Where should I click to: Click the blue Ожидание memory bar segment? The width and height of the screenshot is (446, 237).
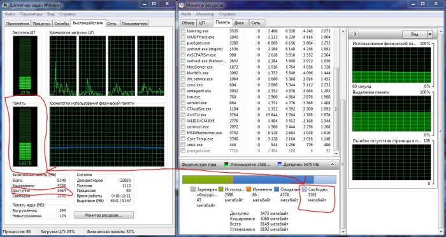(x=273, y=180)
